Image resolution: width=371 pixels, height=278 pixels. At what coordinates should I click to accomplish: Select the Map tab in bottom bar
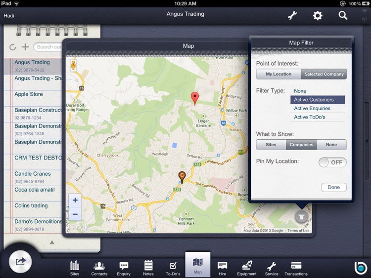(197, 265)
